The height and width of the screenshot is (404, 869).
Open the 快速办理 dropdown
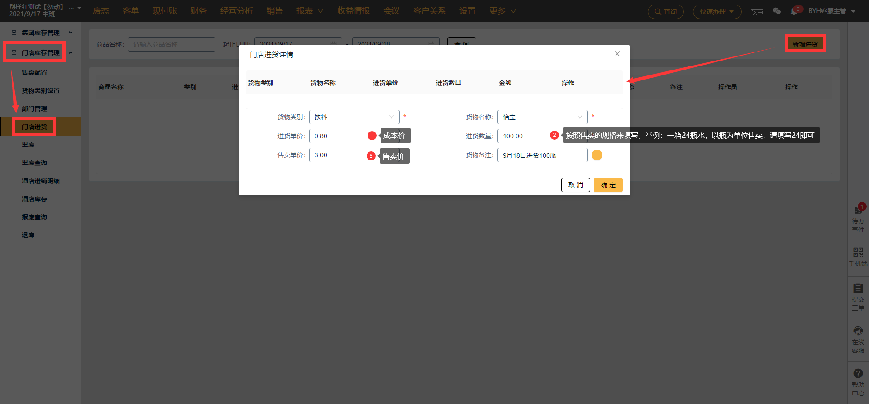click(717, 12)
